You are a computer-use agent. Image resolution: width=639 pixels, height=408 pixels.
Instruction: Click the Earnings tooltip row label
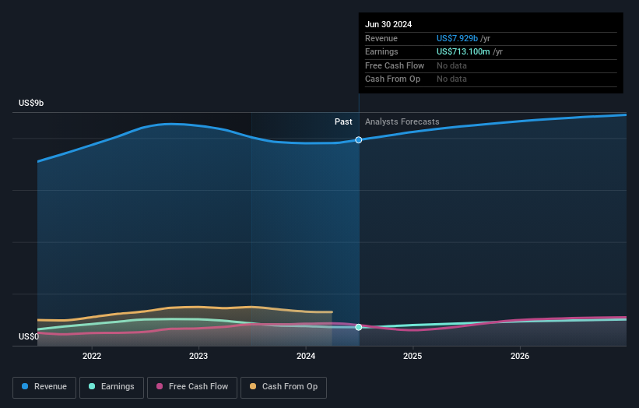coord(381,51)
